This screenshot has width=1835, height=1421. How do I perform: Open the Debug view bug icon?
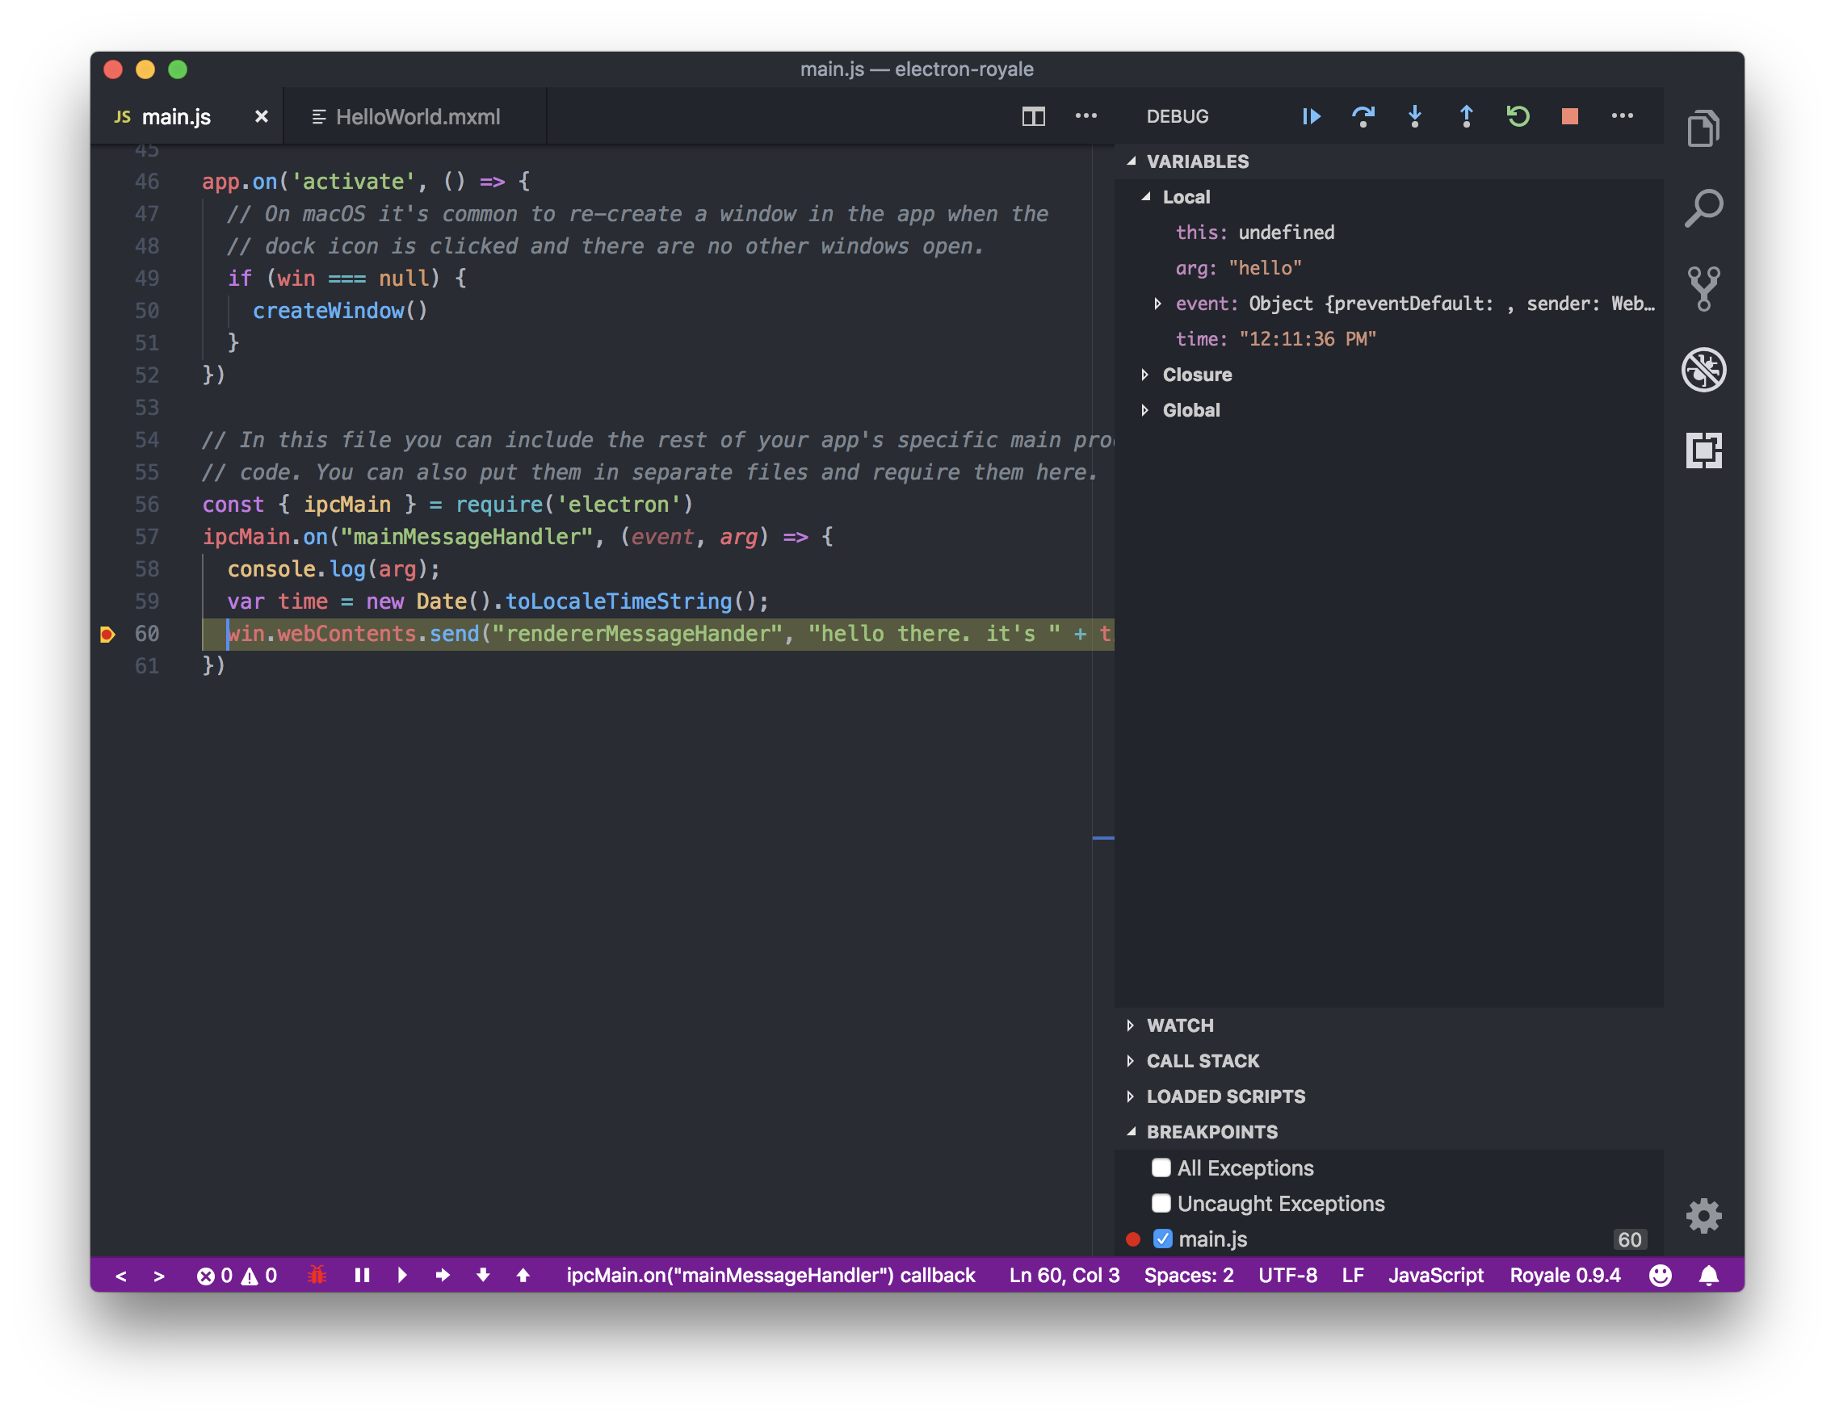pyautogui.click(x=1704, y=370)
